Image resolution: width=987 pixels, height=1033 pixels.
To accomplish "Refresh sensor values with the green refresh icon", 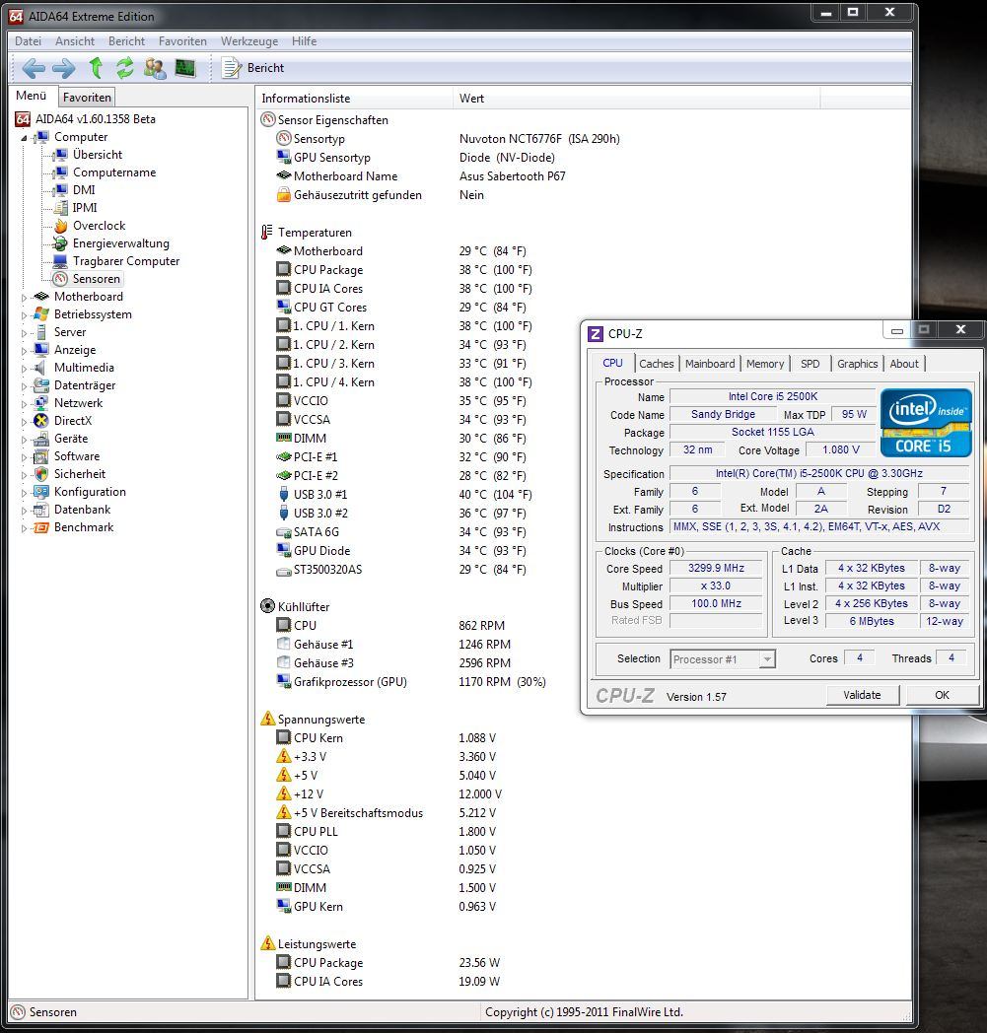I will click(125, 68).
